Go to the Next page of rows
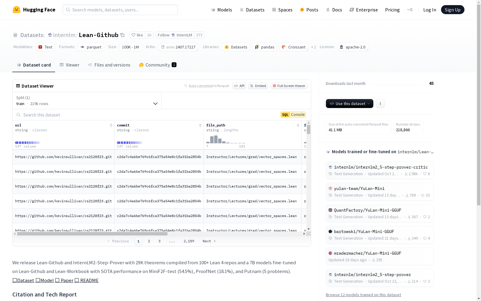 tap(209, 241)
